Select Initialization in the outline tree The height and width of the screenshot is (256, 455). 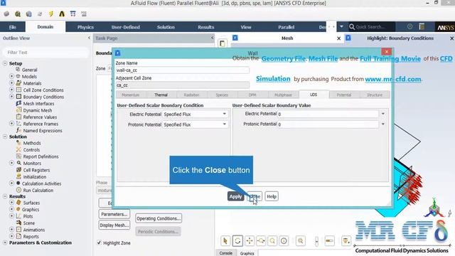[35, 176]
